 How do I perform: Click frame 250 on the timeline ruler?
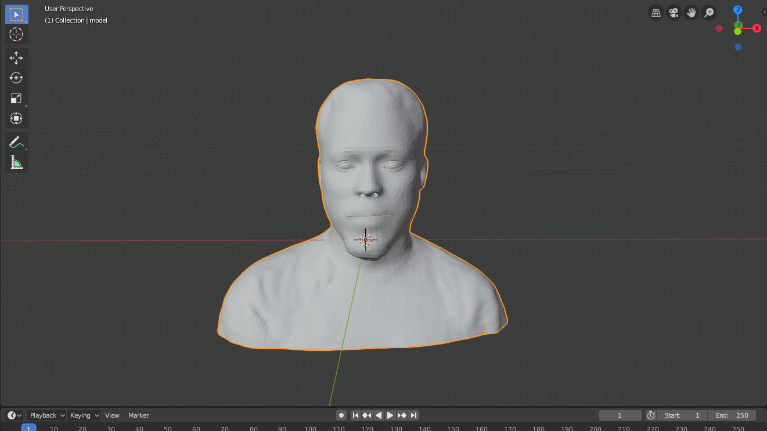click(x=738, y=429)
